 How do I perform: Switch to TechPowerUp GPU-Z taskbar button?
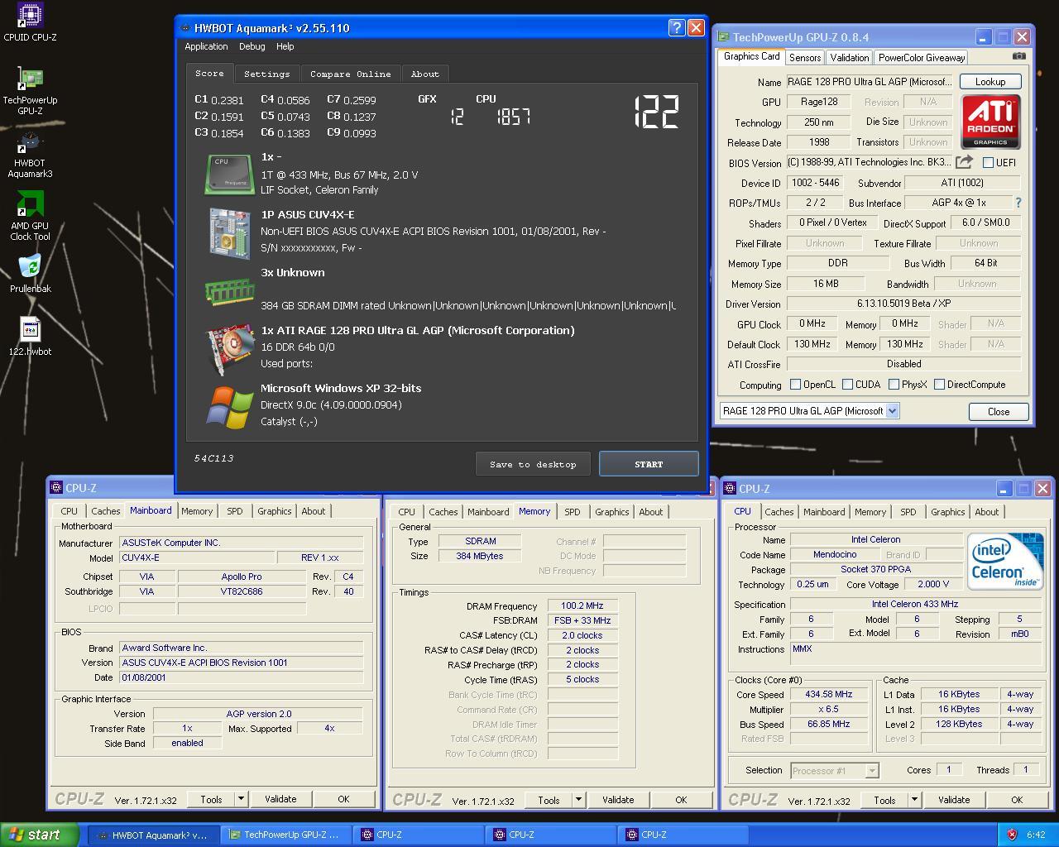coord(287,835)
